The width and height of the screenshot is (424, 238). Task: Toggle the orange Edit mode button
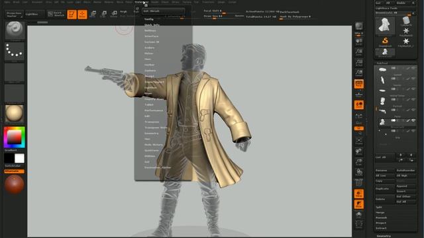(x=72, y=15)
